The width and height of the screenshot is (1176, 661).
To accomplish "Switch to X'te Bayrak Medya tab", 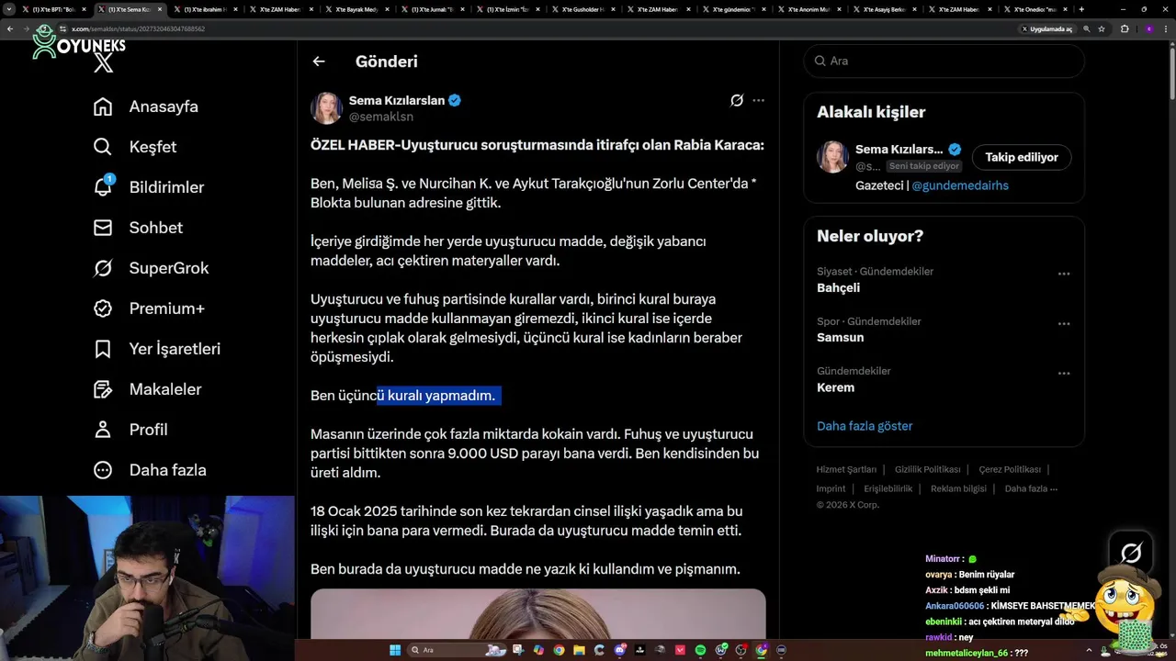I will 357,9.
